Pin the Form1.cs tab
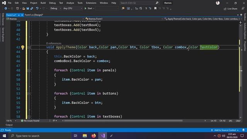This screenshot has width=247, height=139. 19,15
